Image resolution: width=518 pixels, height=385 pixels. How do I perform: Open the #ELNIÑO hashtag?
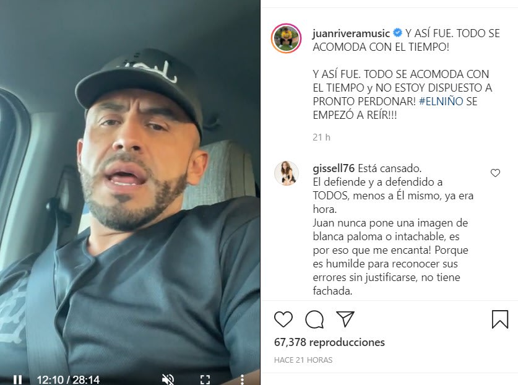pos(441,101)
